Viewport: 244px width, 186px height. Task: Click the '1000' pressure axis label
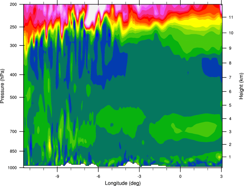[x=12, y=168]
